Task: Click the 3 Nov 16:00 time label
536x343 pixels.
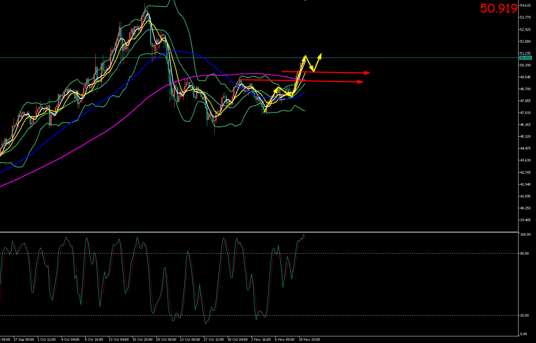Action: (x=261, y=340)
